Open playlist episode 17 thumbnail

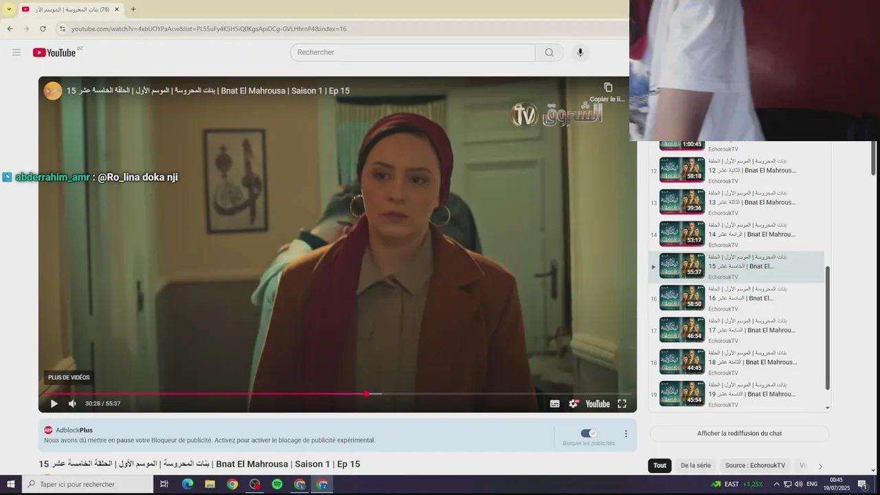click(682, 330)
